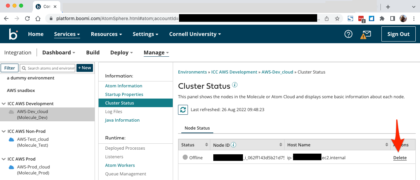The image size is (420, 180).
Task: Click the blue square extension icon
Action: tap(372, 19)
